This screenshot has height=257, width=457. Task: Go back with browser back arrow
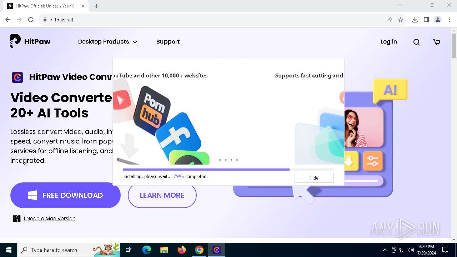coord(8,20)
